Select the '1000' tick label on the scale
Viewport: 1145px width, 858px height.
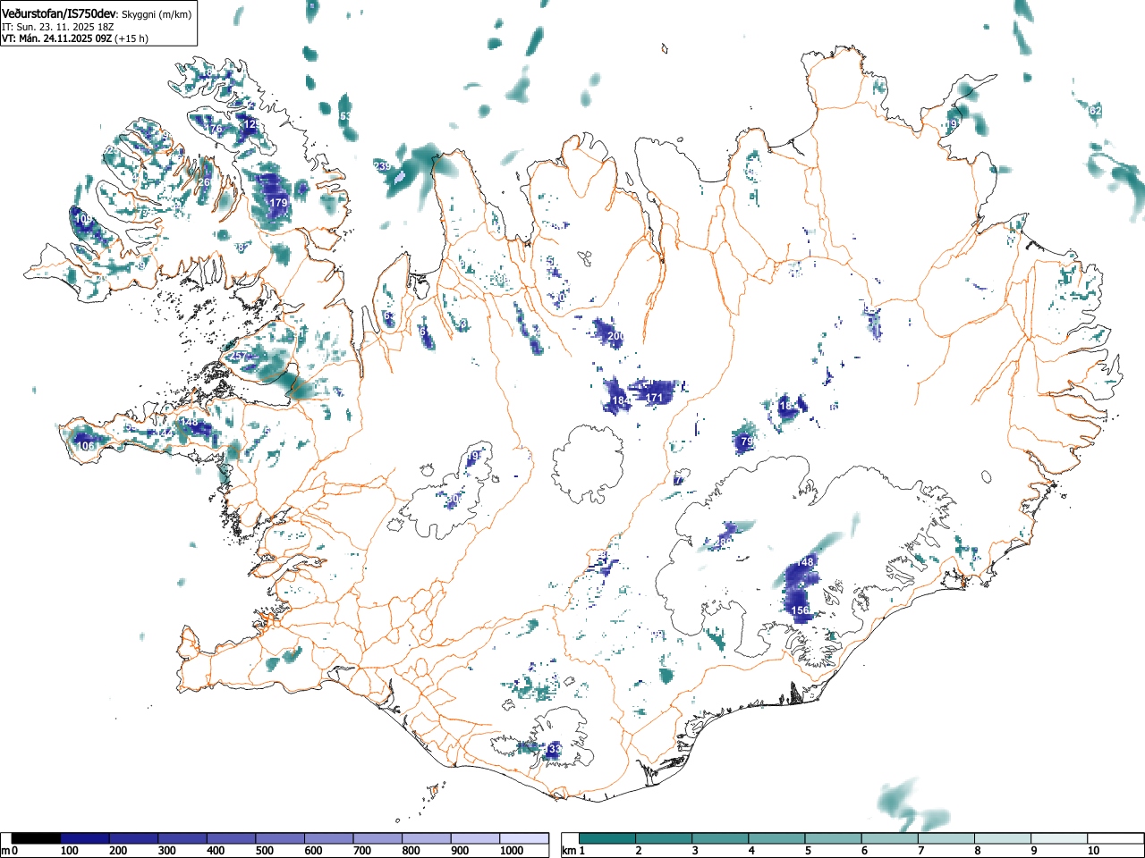(x=513, y=851)
